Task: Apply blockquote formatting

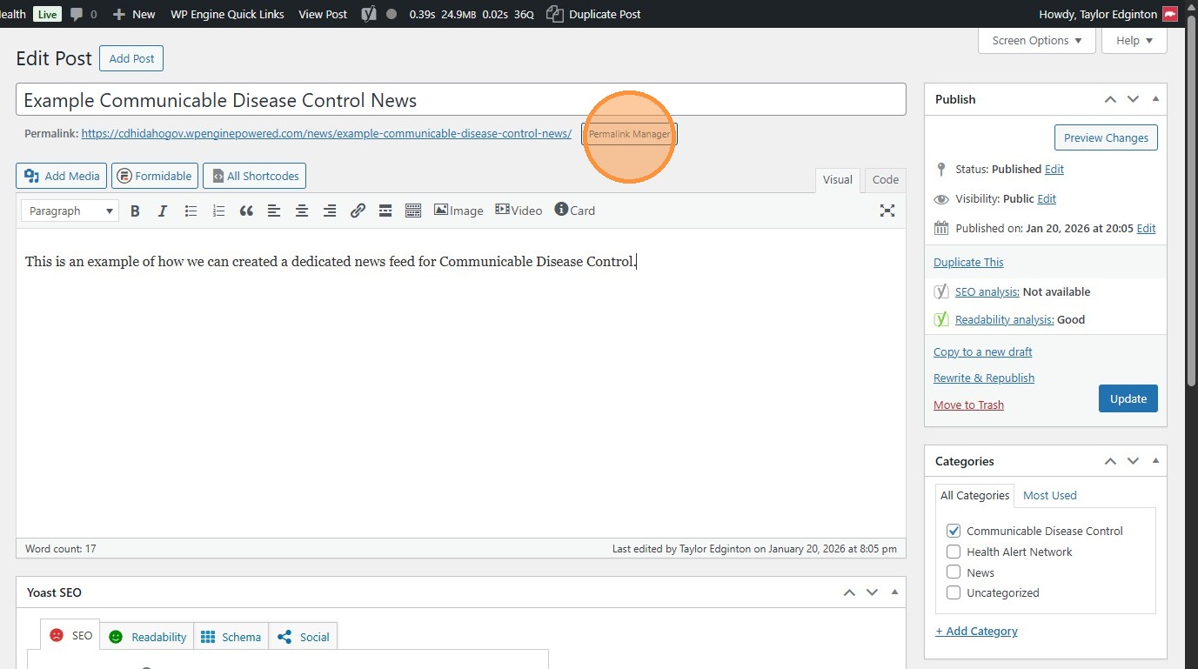Action: click(246, 211)
